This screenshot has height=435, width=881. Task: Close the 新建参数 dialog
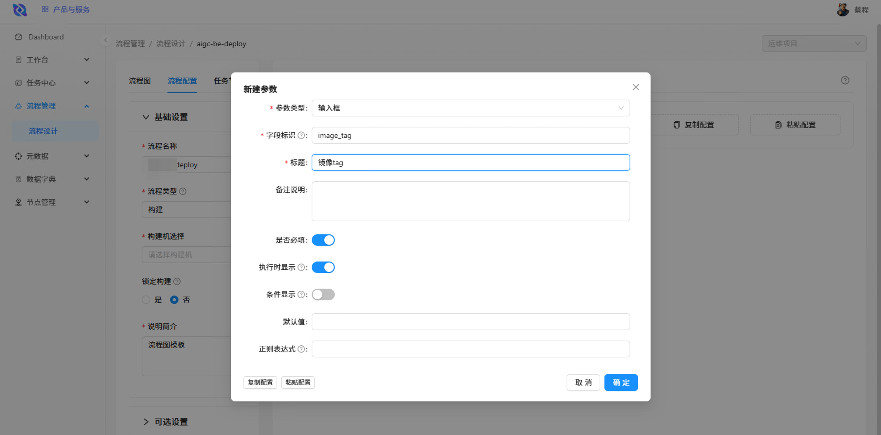[x=635, y=87]
